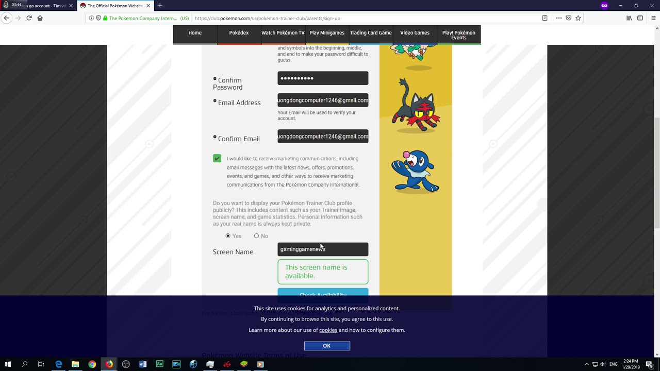Focus the Confirm Password field
Viewport: 660px width, 371px height.
(x=323, y=78)
